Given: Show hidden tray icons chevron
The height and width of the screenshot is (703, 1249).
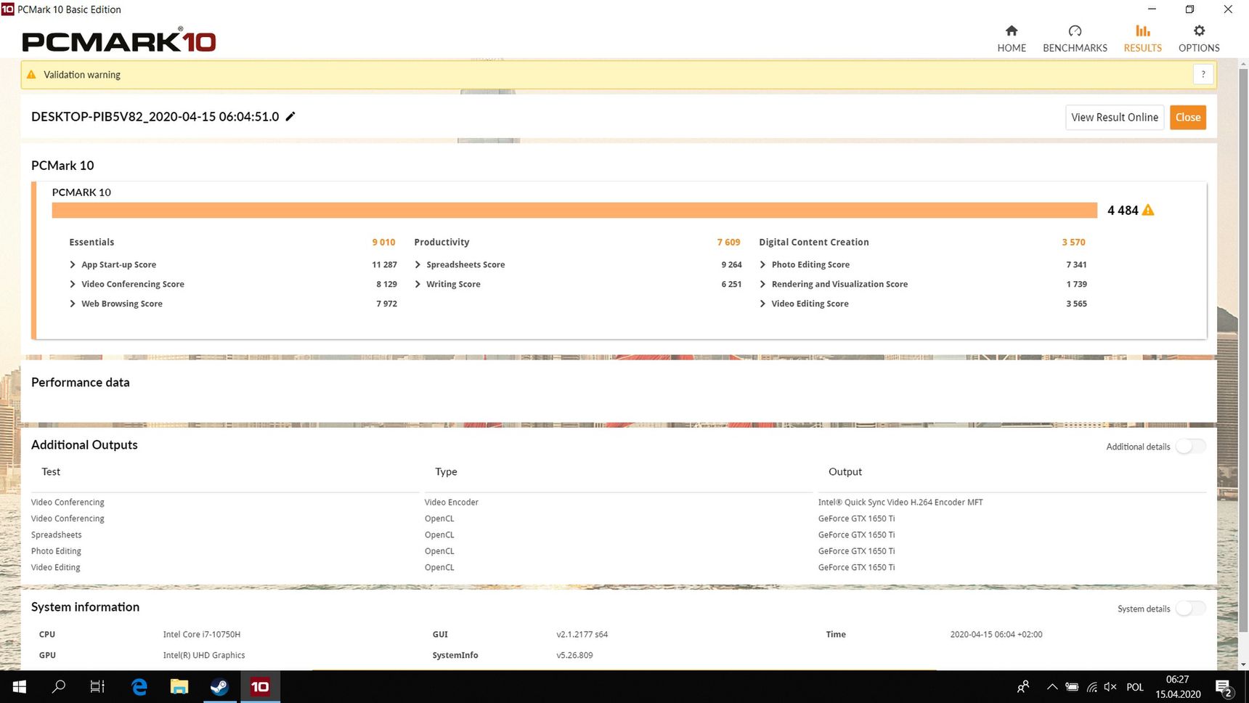Looking at the screenshot, I should pos(1051,686).
